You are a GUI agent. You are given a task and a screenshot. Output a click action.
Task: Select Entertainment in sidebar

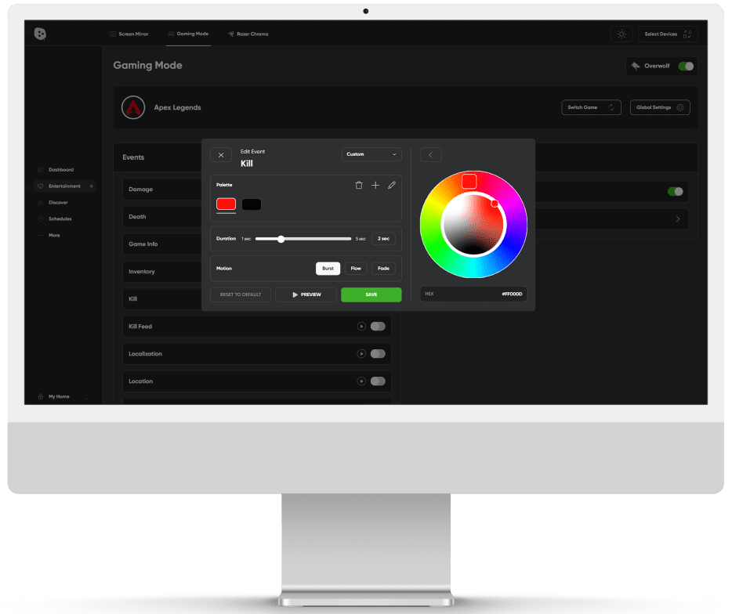coord(65,186)
